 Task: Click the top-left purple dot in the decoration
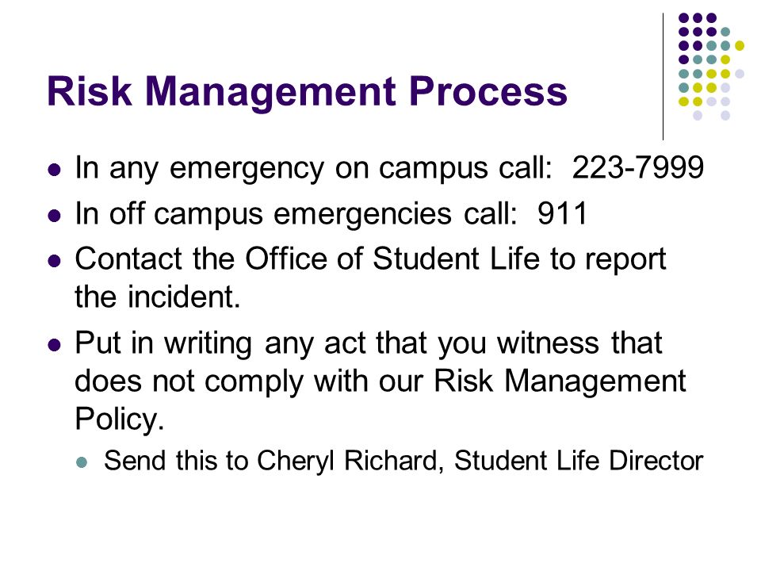click(683, 18)
